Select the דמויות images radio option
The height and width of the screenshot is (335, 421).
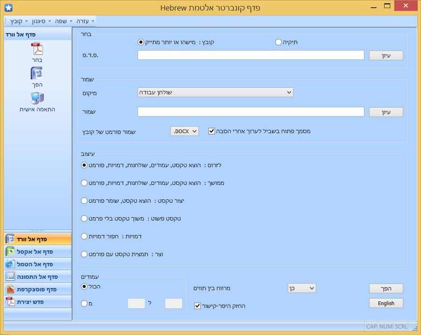tap(84, 236)
